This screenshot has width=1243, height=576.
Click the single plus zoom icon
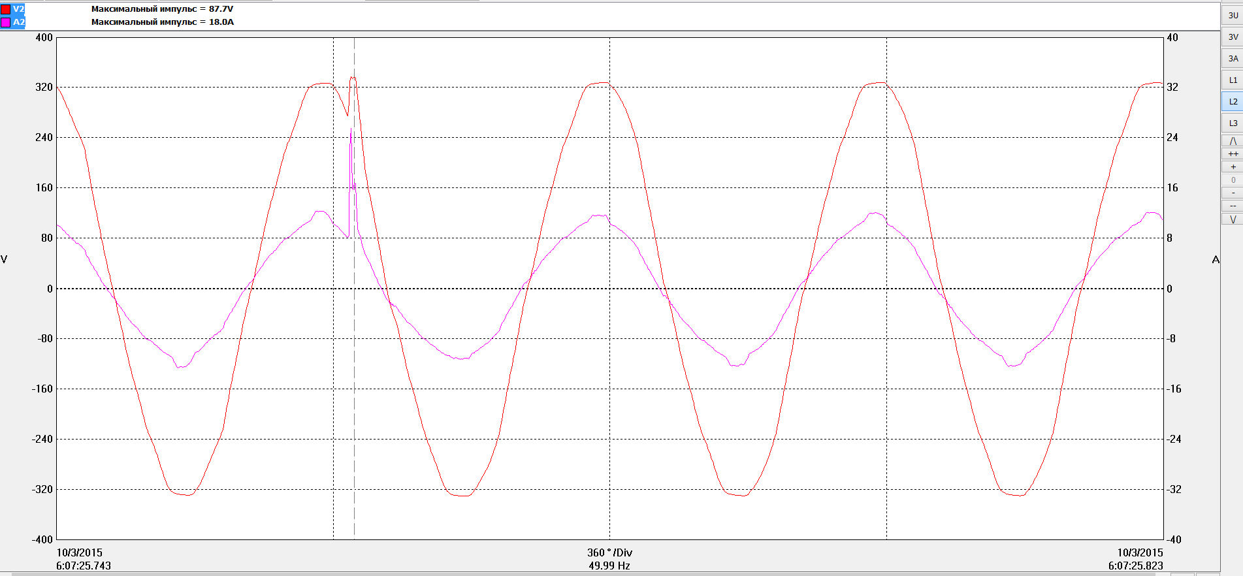tap(1233, 167)
